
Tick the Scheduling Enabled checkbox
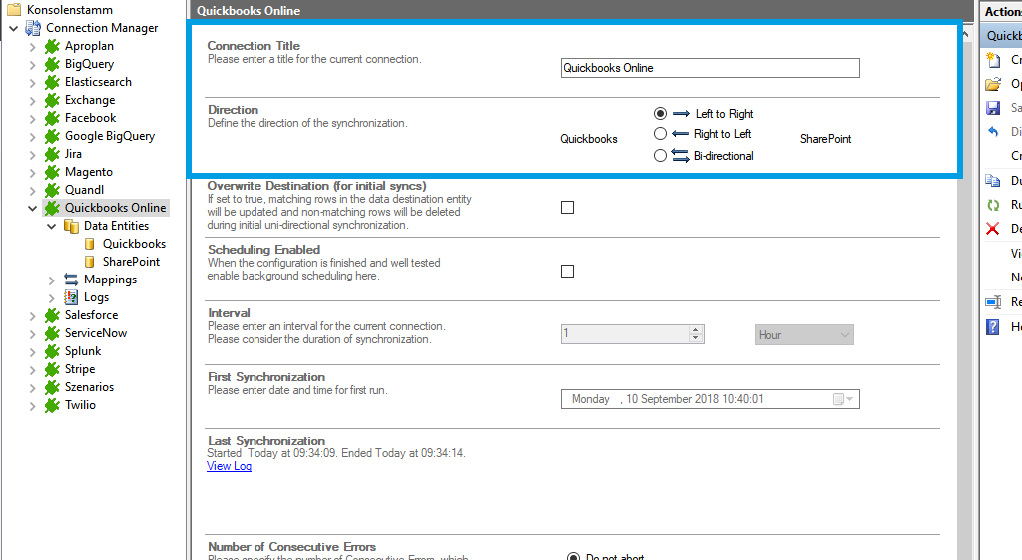[568, 272]
